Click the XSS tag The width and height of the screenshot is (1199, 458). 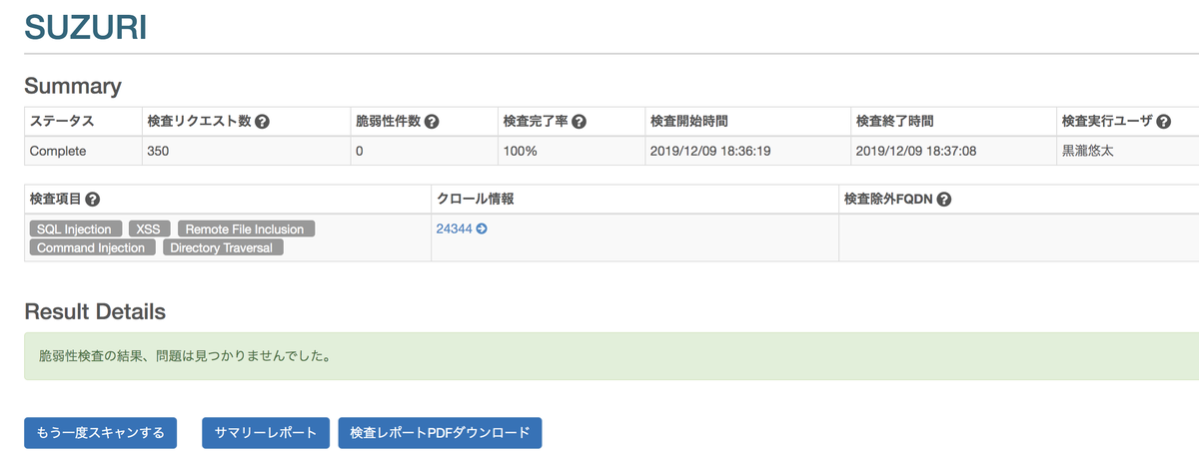click(x=149, y=229)
